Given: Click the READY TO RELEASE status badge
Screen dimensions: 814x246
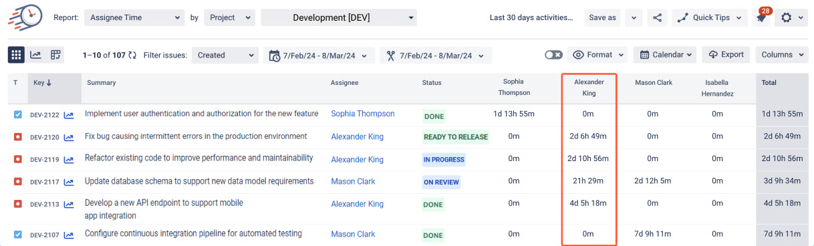Looking at the screenshot, I should coord(456,137).
